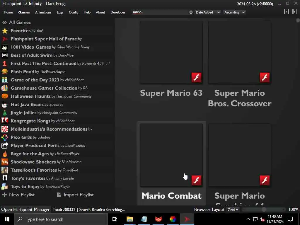Open Task View in the taskbar
This screenshot has height=225, width=300.
115,219
